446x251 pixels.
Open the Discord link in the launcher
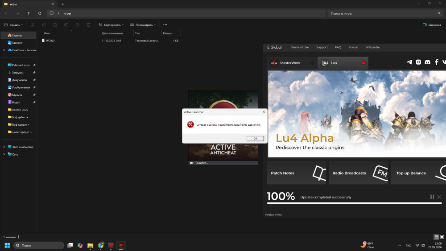428,62
